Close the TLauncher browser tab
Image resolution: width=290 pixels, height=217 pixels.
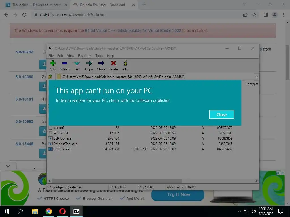click(65, 5)
